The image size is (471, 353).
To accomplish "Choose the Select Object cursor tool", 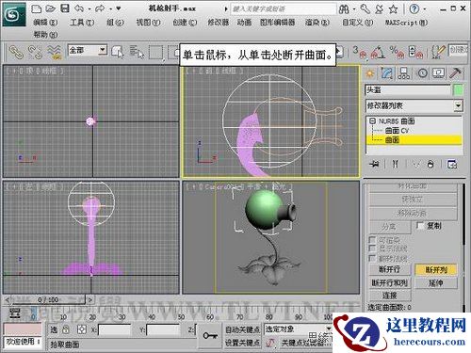I will [x=118, y=52].
